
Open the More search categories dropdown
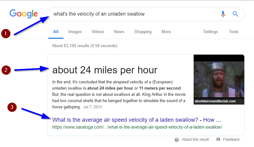[x=166, y=32]
